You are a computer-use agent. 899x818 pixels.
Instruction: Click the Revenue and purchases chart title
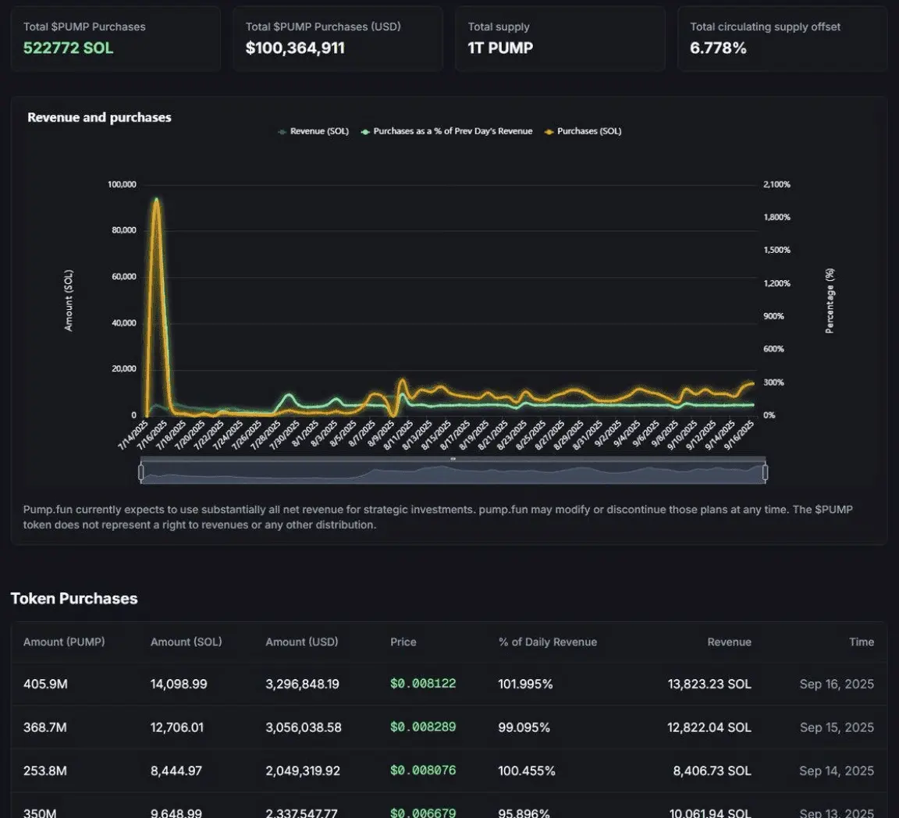click(99, 118)
